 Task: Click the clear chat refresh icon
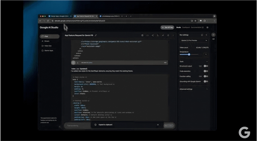(x=168, y=35)
